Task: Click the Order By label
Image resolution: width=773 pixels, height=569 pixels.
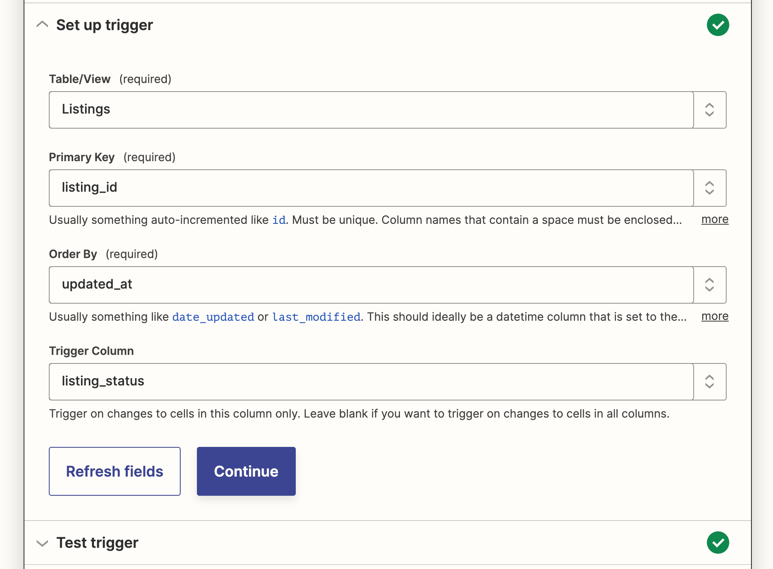Action: 73,254
